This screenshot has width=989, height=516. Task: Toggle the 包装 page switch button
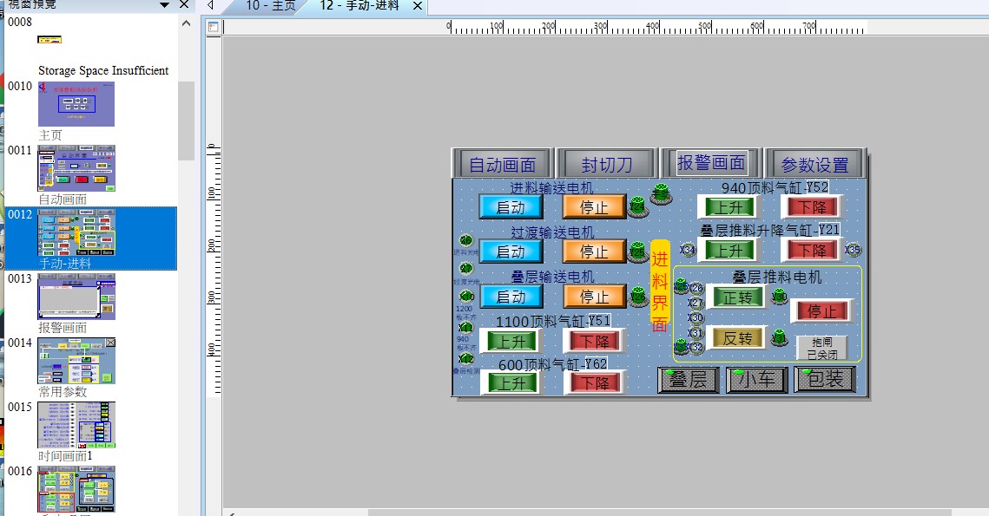click(824, 380)
